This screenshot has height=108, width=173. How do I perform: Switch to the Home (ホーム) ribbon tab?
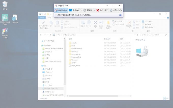click(x=49, y=18)
